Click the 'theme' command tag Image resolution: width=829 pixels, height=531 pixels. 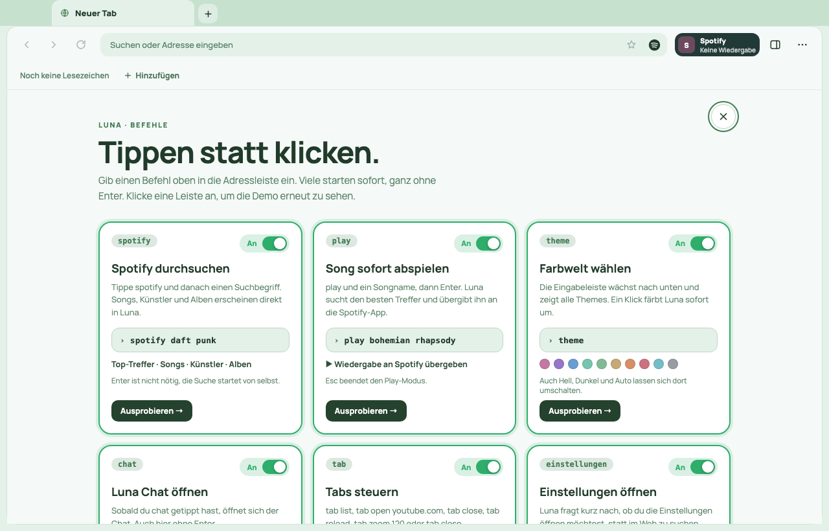(558, 241)
